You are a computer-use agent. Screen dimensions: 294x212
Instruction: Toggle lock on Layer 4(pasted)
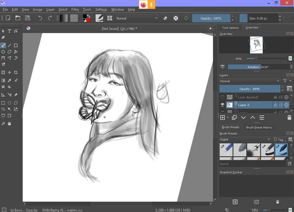click(x=275, y=97)
